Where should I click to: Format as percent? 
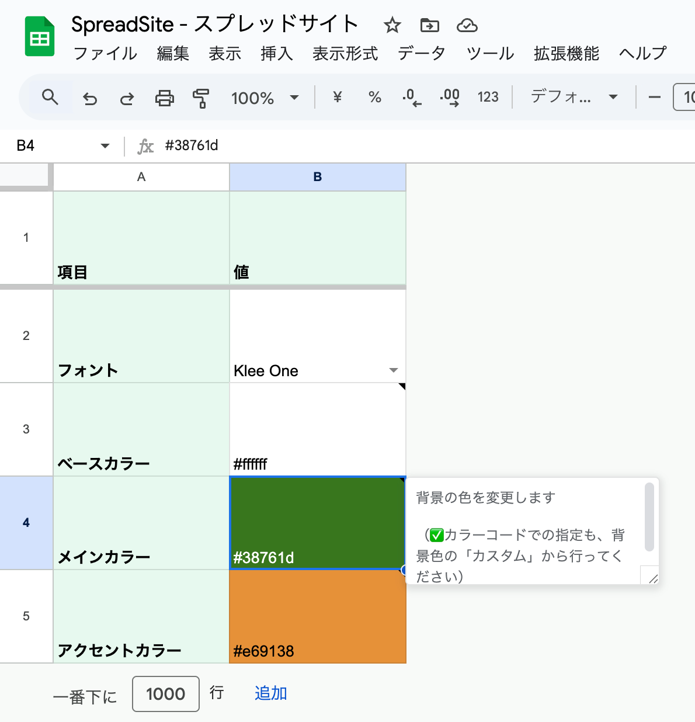click(x=375, y=97)
